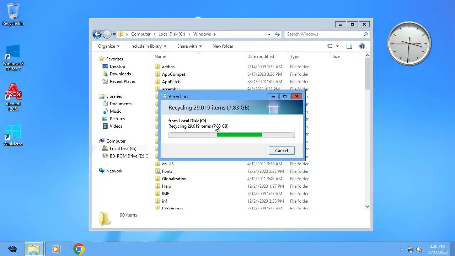Screen dimensions: 455x256
Task: Open the media player taskbar icon
Action: point(56,249)
